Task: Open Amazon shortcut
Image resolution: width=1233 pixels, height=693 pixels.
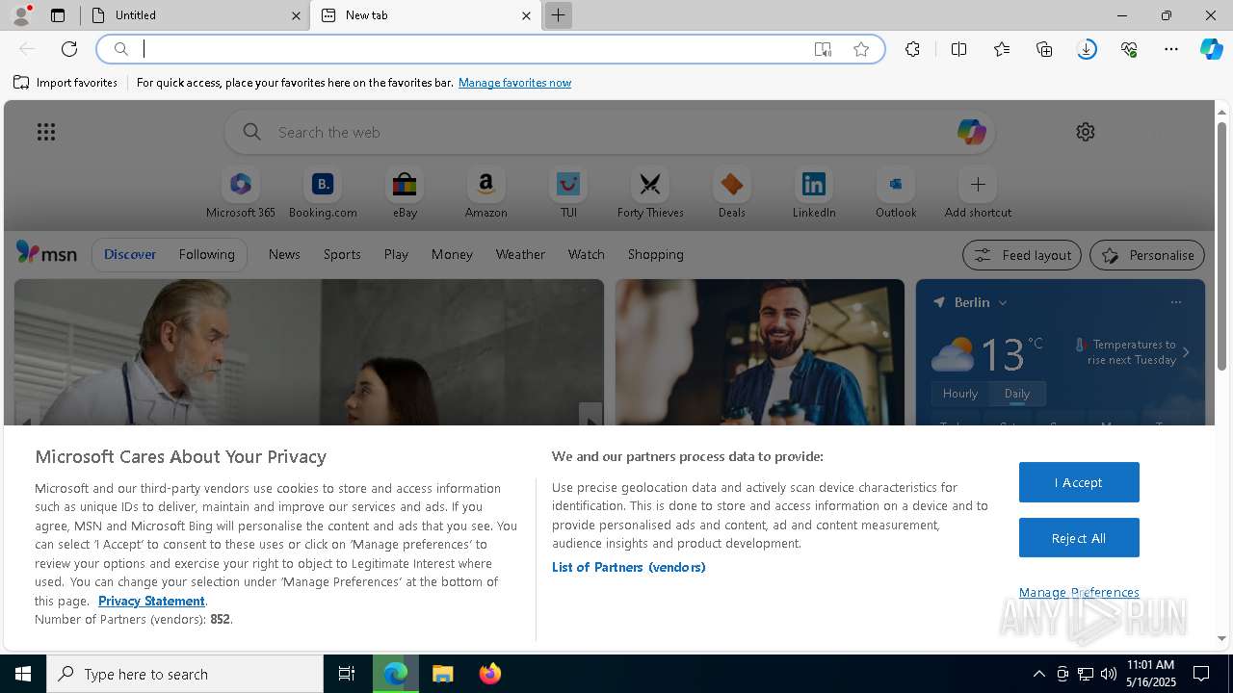Action: (x=485, y=193)
